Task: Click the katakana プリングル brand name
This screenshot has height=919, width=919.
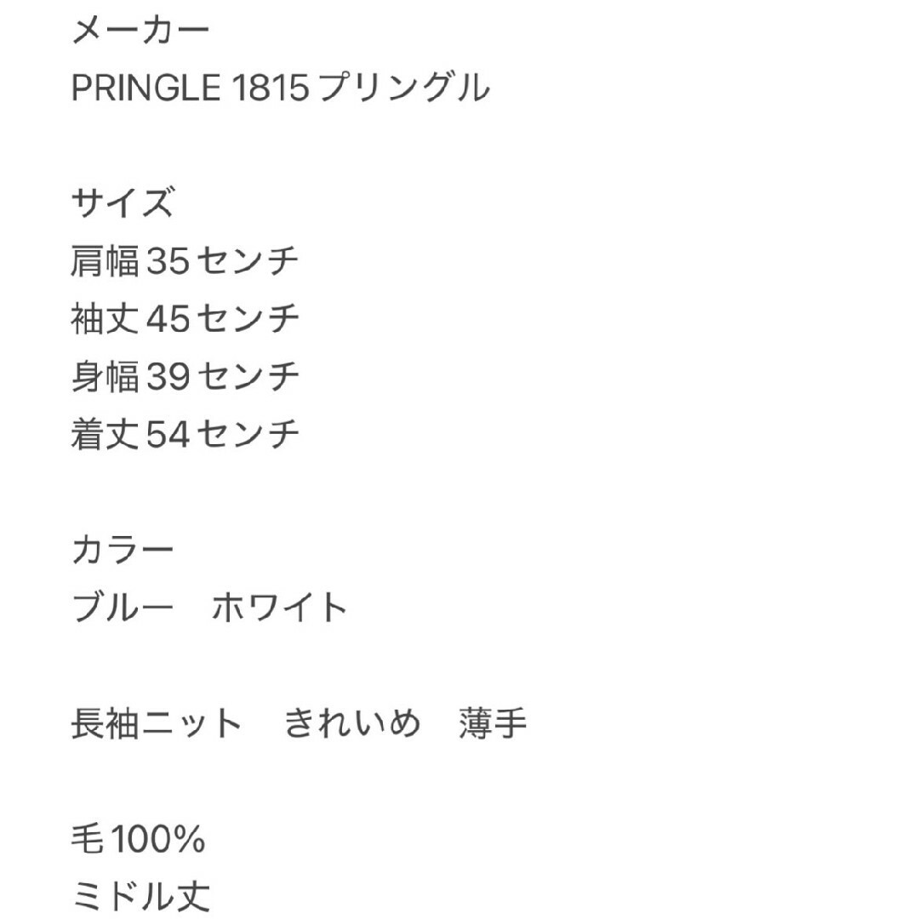Action: coord(405,88)
